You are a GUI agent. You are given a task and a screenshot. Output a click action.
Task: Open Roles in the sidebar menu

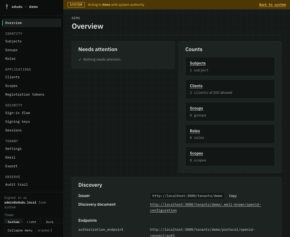pyautogui.click(x=10, y=58)
